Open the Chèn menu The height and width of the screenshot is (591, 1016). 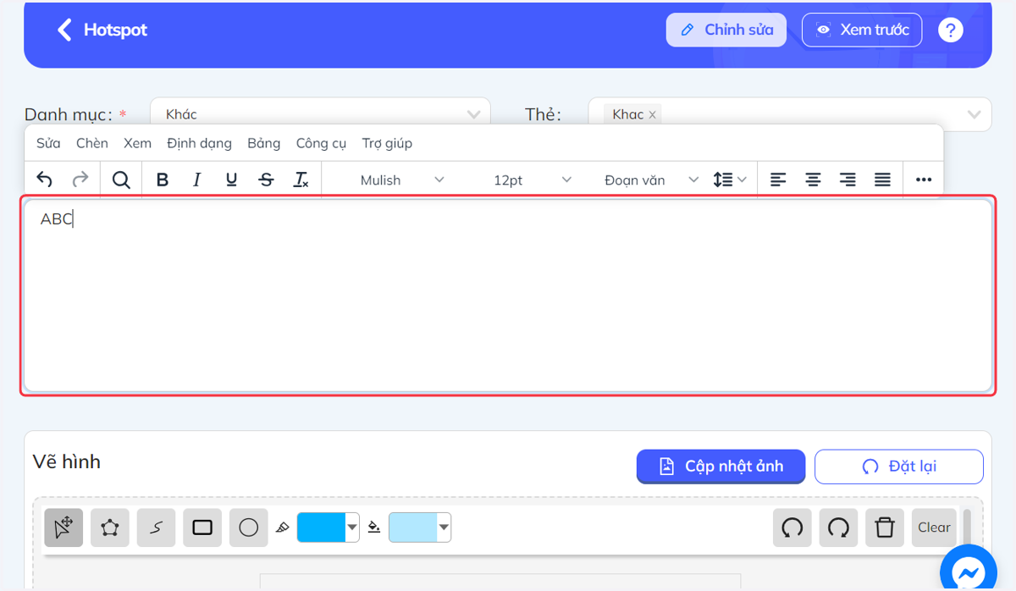92,143
